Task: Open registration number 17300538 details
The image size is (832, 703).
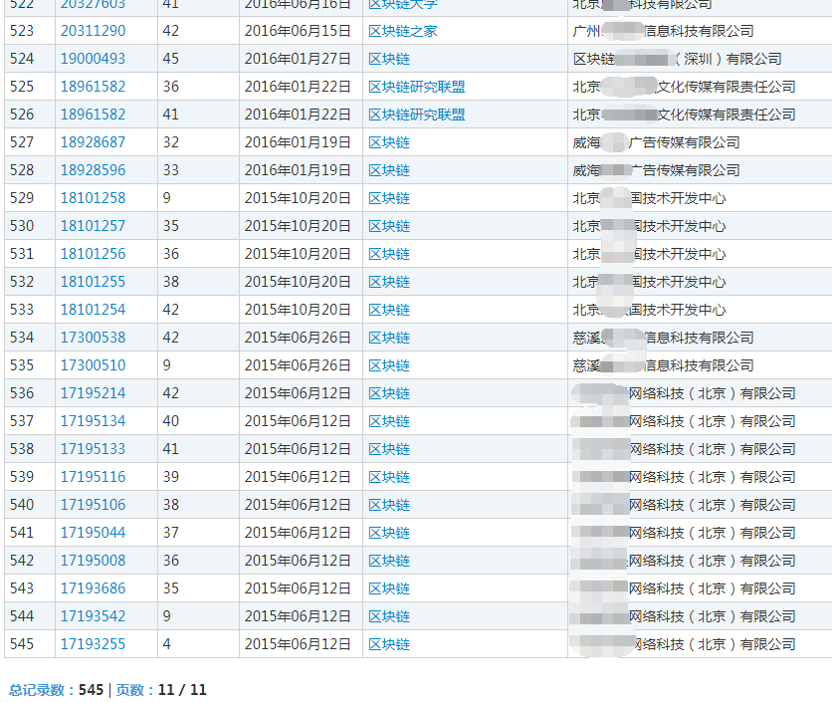Action: (x=86, y=337)
